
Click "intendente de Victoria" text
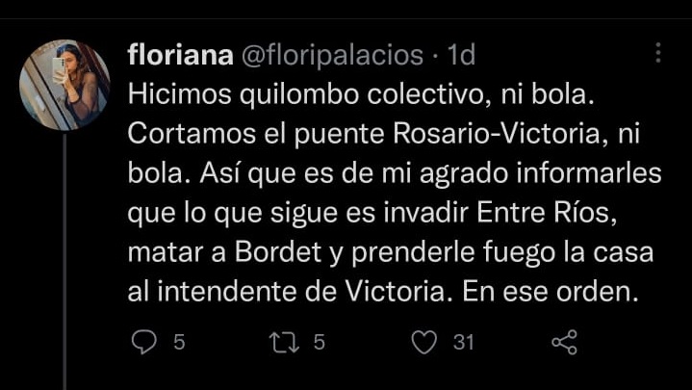pyautogui.click(x=301, y=292)
